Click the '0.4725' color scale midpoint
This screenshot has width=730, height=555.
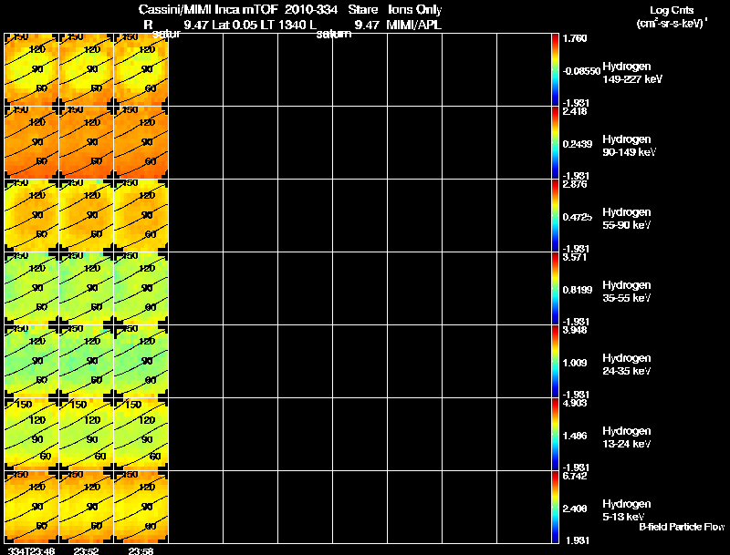[x=578, y=217]
